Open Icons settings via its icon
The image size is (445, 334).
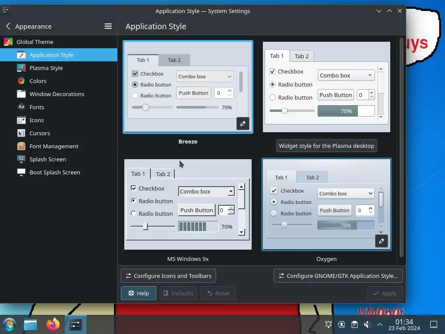[21, 120]
